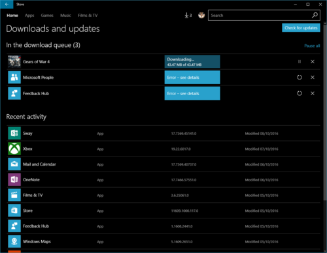
Task: Open the Music tab
Action: pyautogui.click(x=65, y=16)
